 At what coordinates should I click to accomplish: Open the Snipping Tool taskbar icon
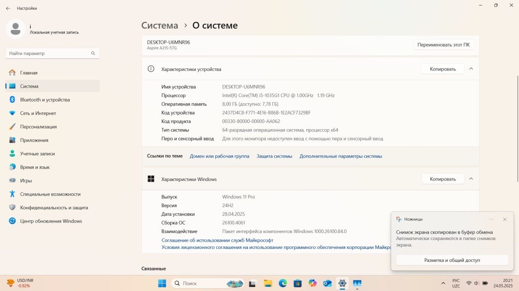[357, 283]
